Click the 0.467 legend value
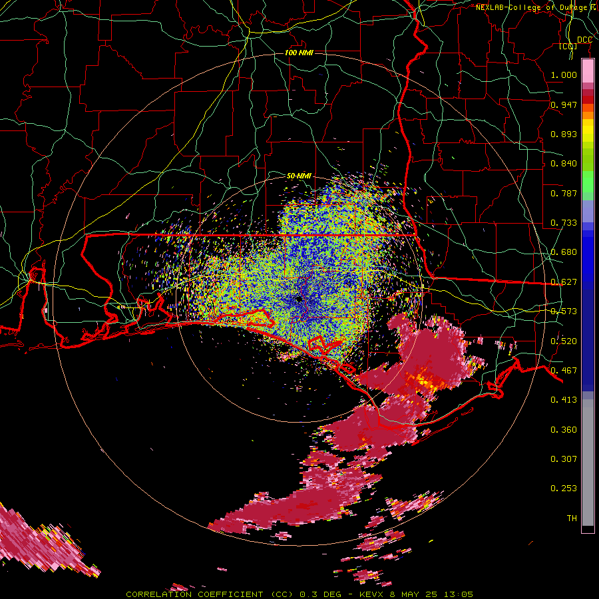 click(x=564, y=371)
